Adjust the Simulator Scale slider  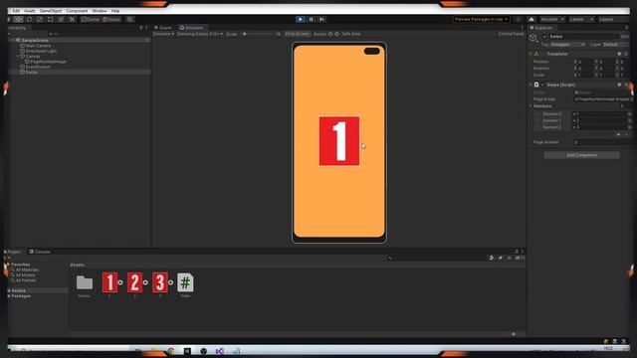[x=259, y=34]
